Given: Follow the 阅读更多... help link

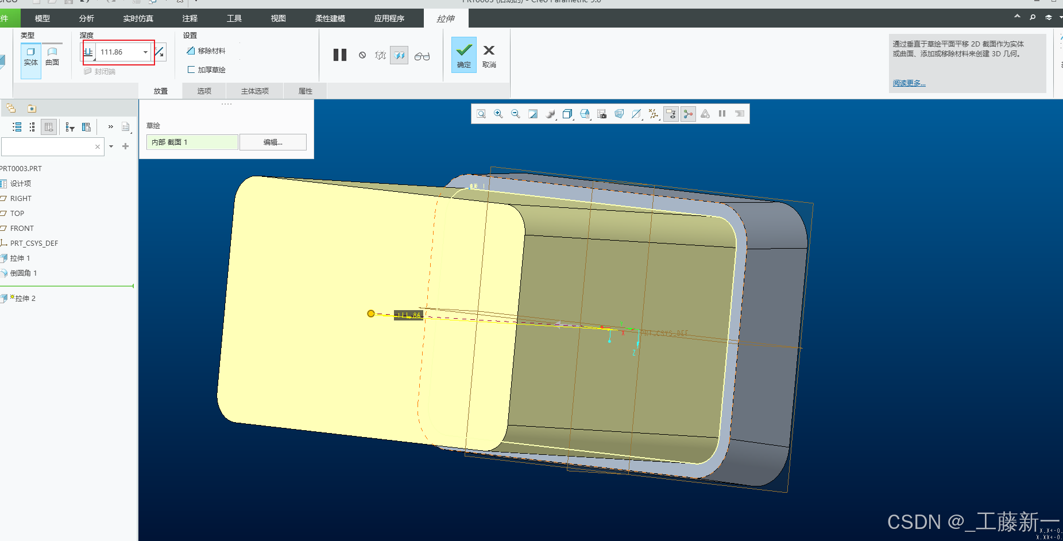Looking at the screenshot, I should click(x=909, y=83).
